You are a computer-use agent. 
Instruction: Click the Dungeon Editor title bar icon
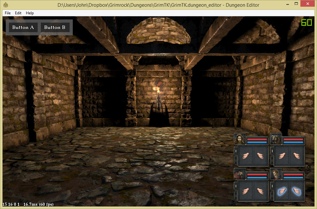click(6, 5)
